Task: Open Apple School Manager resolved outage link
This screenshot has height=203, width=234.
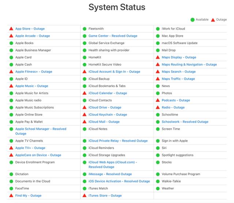Action: coord(41,129)
